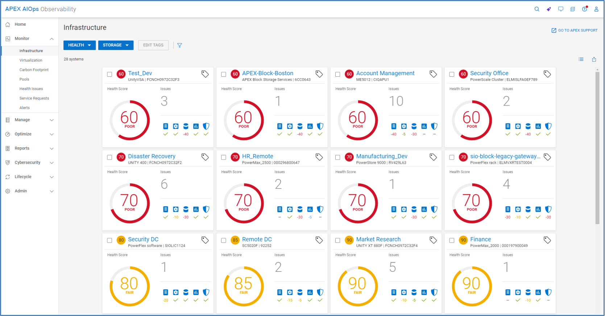Select the Manufacturing_Dev checkbox
Viewport: 605px width, 316px height.
[337, 157]
